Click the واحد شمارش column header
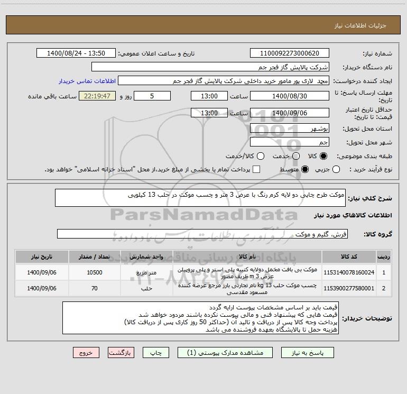The width and height of the screenshot is (407, 394). pos(146,256)
